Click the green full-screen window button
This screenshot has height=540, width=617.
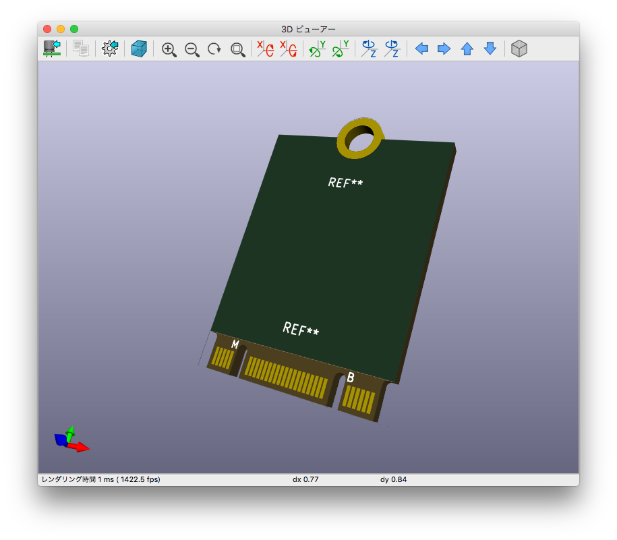(74, 29)
